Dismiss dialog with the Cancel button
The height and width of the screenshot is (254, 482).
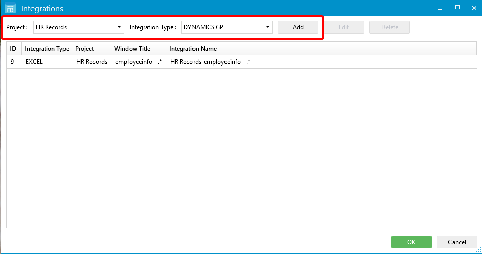click(x=457, y=242)
